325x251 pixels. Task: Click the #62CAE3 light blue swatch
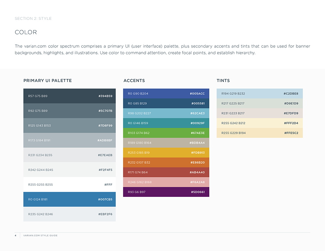tap(166, 113)
